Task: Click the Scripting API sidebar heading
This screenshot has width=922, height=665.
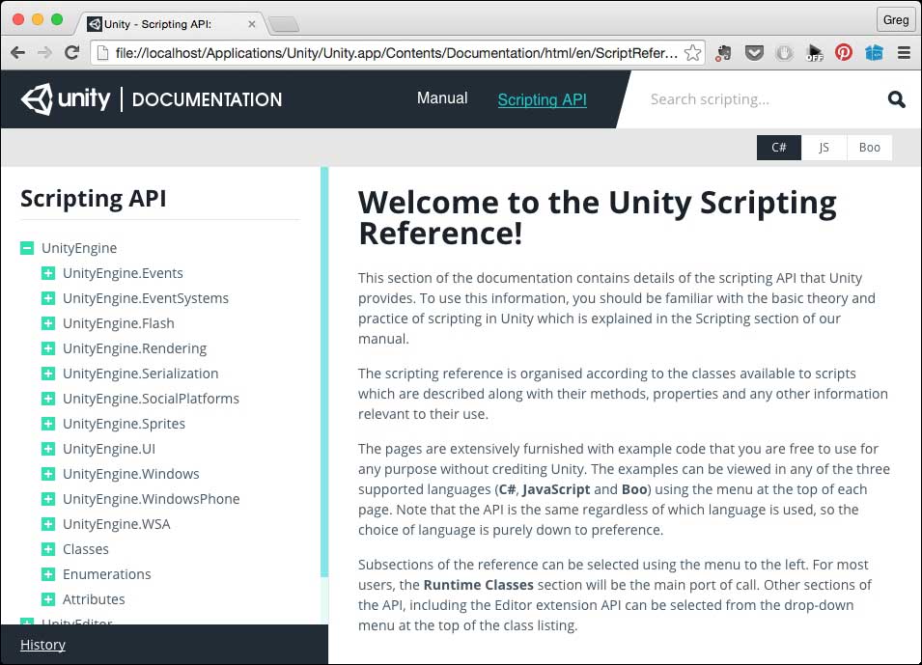Action: point(94,199)
